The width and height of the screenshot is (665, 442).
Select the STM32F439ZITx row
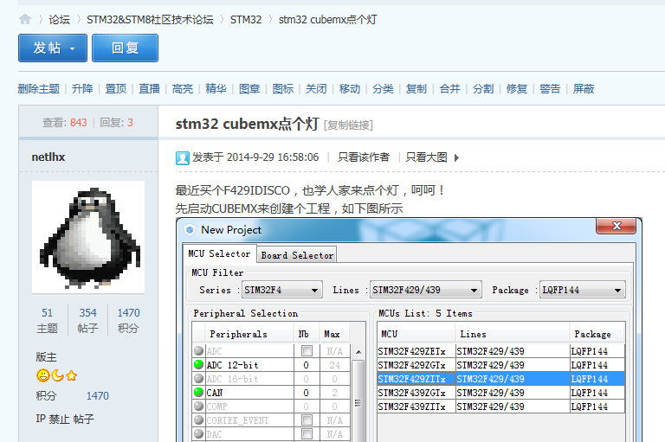pyautogui.click(x=500, y=407)
